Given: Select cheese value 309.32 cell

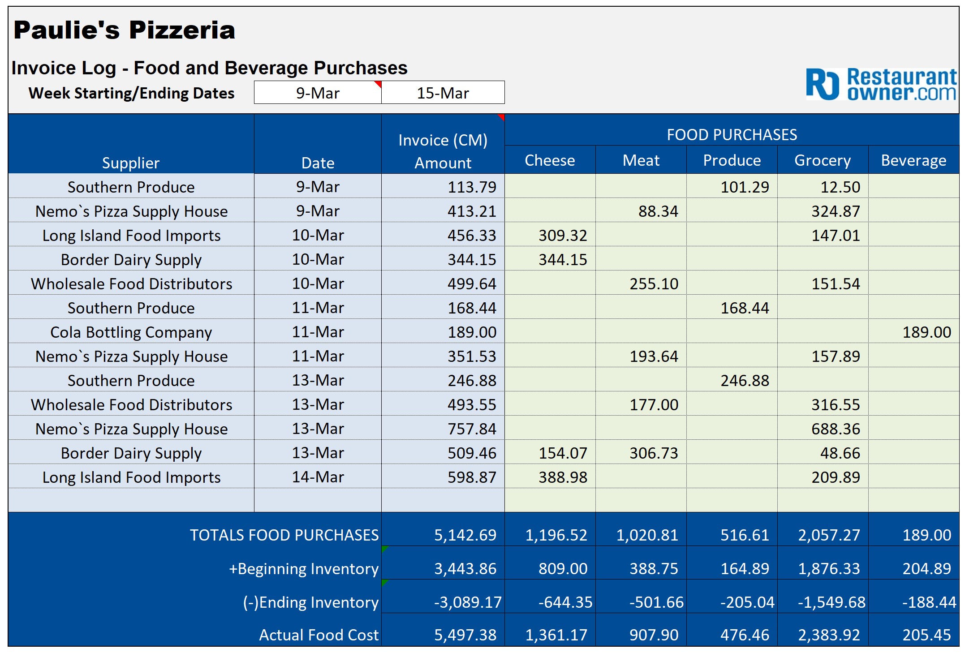Looking at the screenshot, I should pyautogui.click(x=550, y=235).
